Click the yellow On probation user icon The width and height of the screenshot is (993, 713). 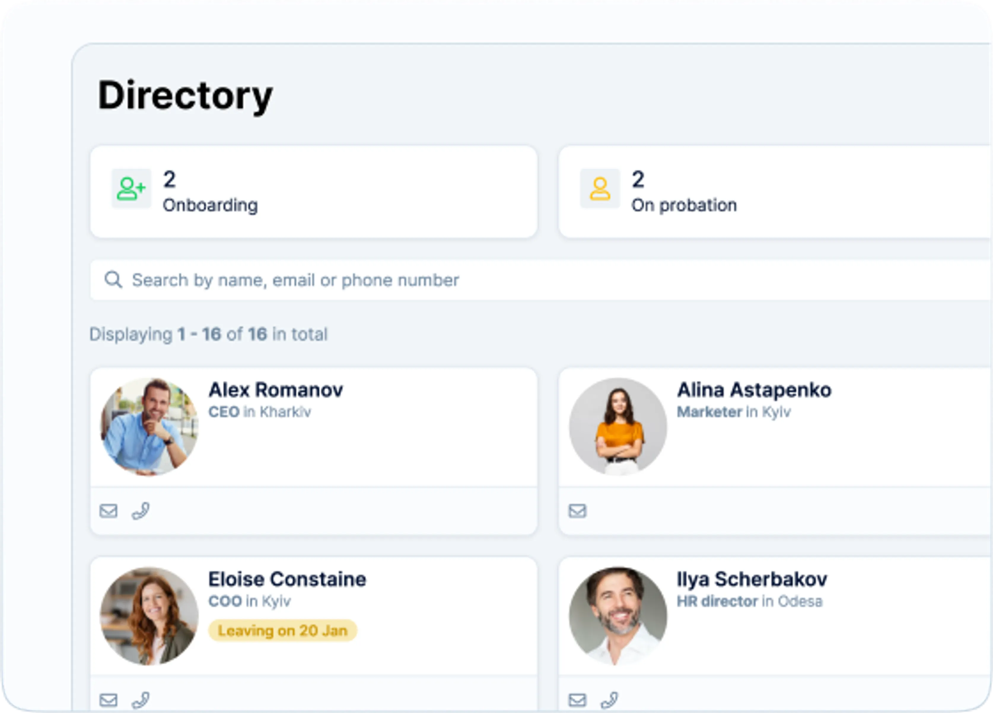(x=600, y=188)
